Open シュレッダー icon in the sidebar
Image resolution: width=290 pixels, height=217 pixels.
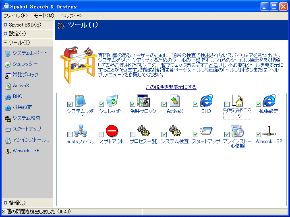[x=8, y=64]
